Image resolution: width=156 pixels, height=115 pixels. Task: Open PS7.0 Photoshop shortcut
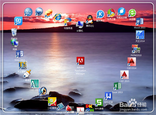[x=43, y=91]
